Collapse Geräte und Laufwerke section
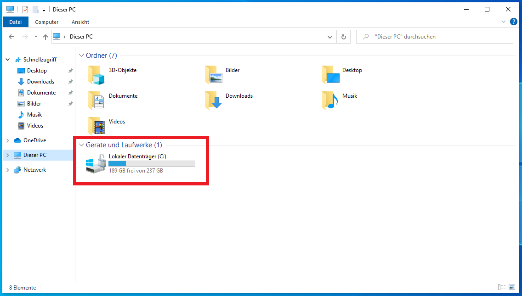The height and width of the screenshot is (296, 522). (82, 145)
